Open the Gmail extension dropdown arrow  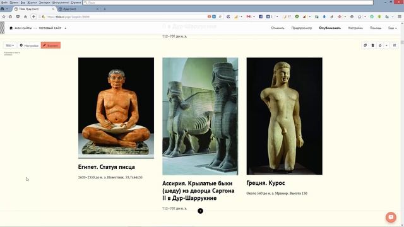[x=254, y=17]
